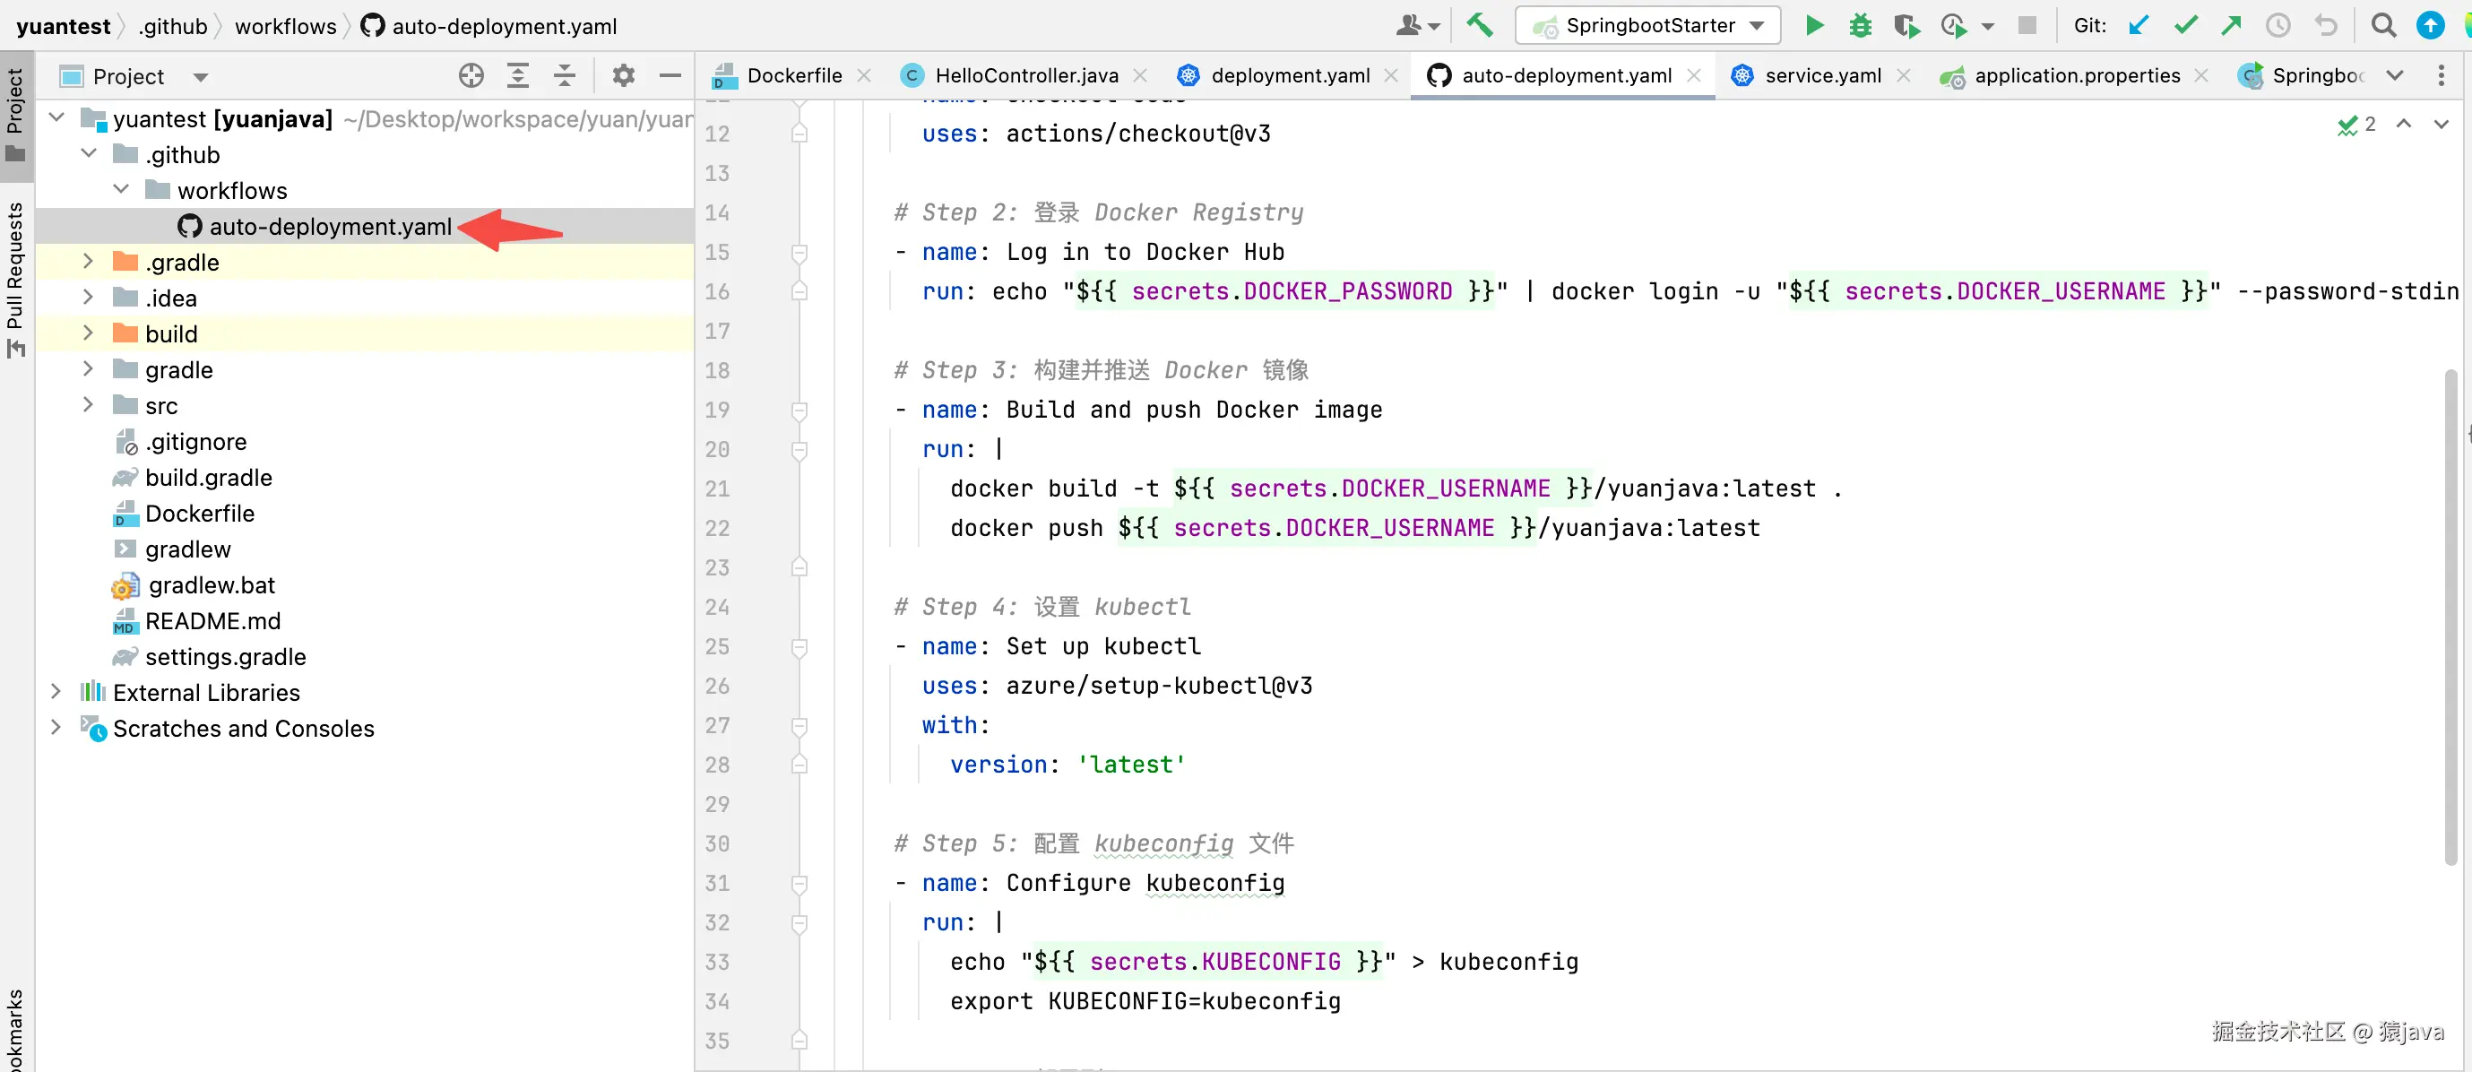Open SpringbootStarter run configuration dropdown

1647,26
